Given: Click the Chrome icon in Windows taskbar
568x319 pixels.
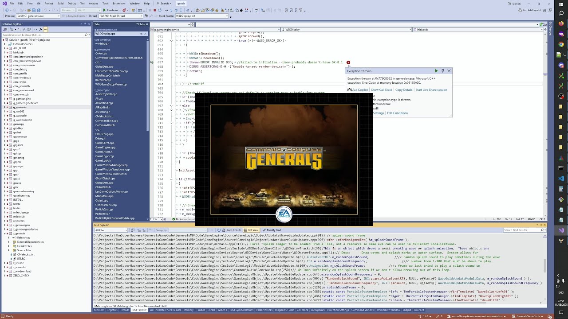Looking at the screenshot, I should [x=561, y=44].
